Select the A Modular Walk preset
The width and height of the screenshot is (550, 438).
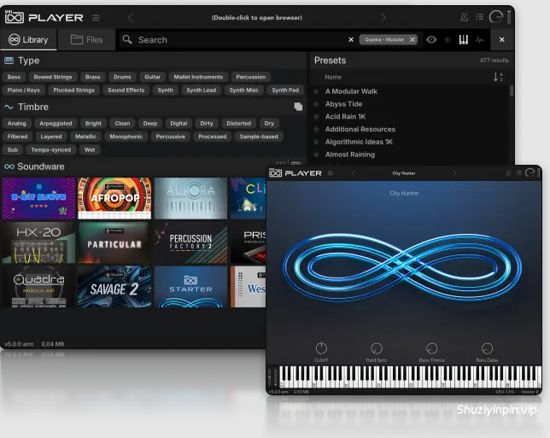(x=351, y=91)
